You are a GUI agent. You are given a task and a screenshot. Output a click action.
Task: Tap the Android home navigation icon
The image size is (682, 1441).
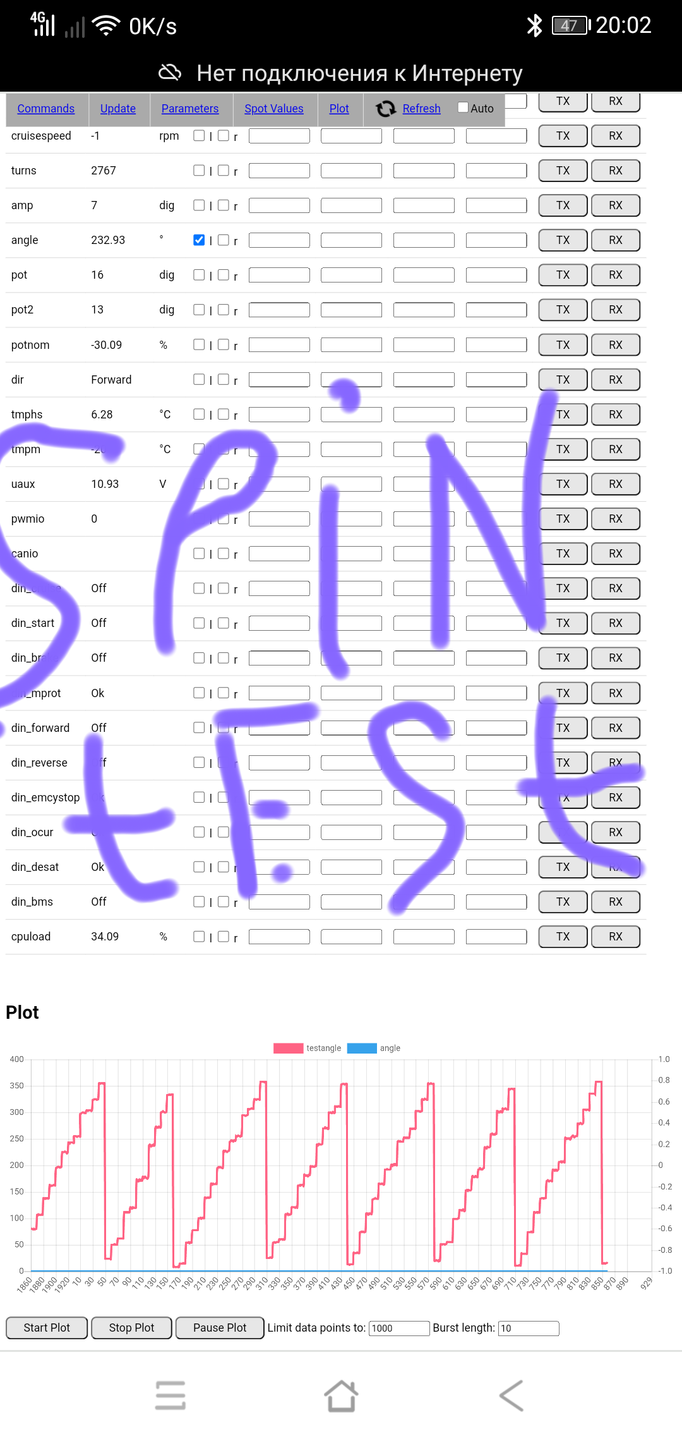341,1395
